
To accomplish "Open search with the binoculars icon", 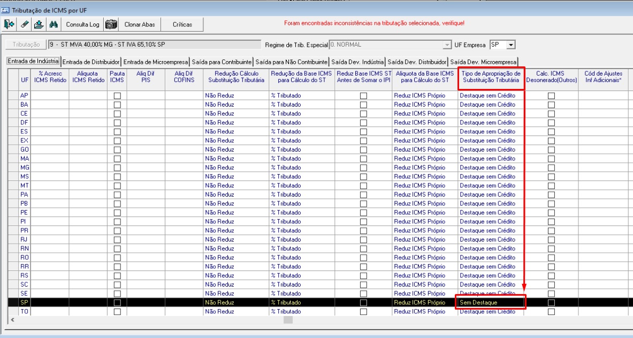I will click(54, 24).
